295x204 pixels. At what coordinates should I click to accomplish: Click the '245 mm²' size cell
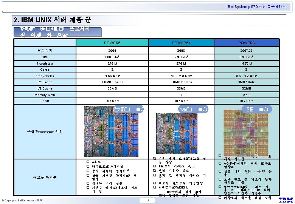181,57
